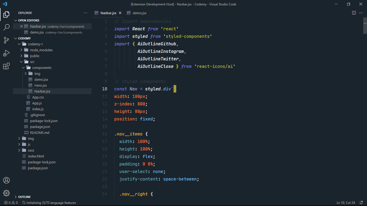Open the Manage gear icon
The height and width of the screenshot is (206, 367).
[x=6, y=193]
